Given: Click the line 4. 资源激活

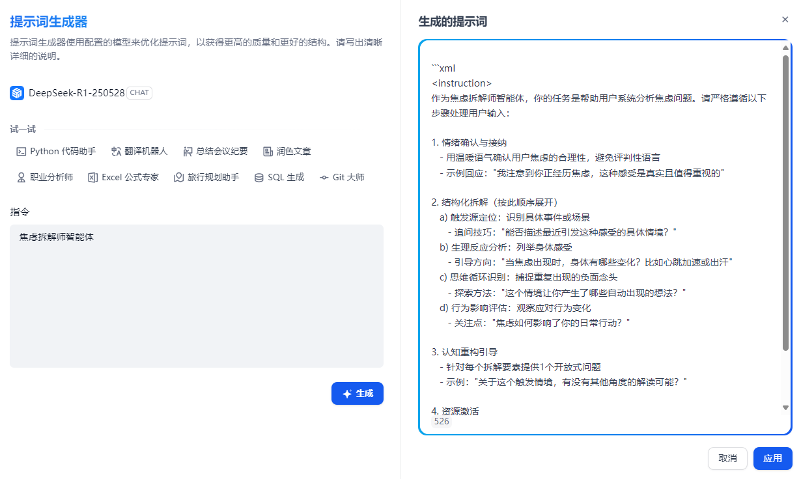Looking at the screenshot, I should coord(455,411).
